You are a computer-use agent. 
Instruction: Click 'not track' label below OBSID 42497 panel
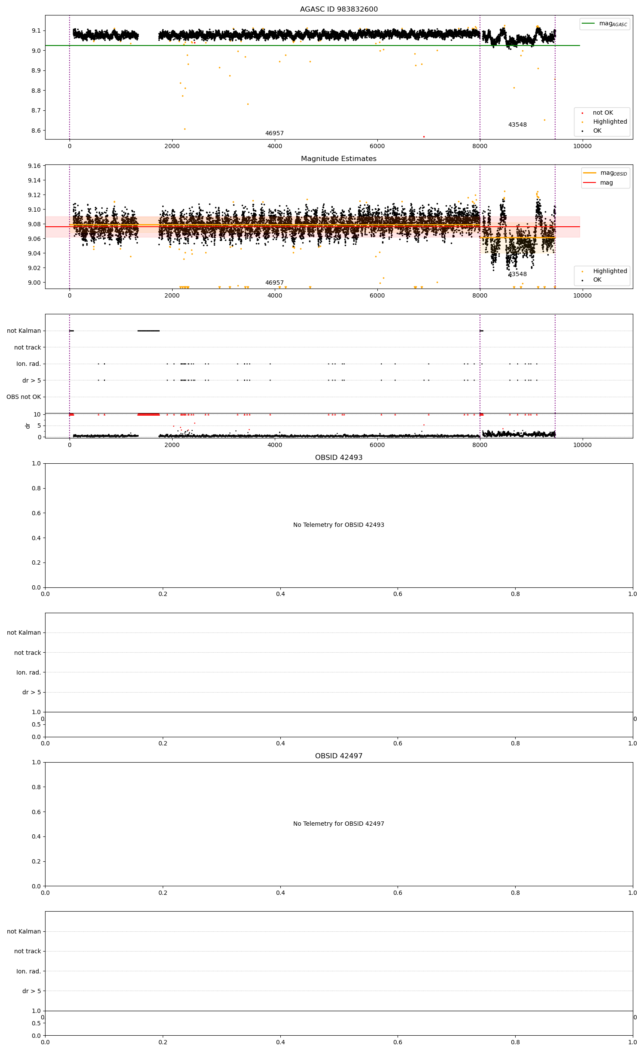[27, 951]
